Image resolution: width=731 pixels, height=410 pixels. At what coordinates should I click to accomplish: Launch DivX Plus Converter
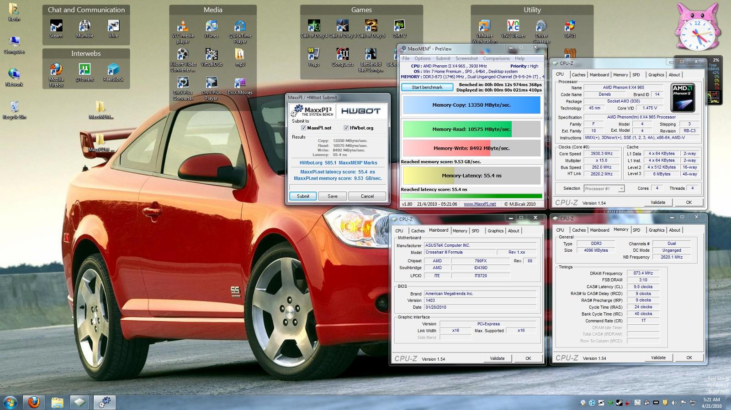point(183,88)
